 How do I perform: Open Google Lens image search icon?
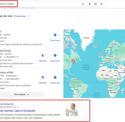click(x=95, y=4)
